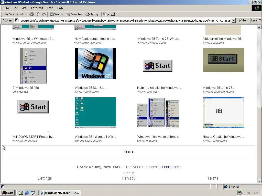Image resolution: width=262 pixels, height=196 pixels.
Task: Expand the Links toolbar chevron
Action: click(260, 20)
